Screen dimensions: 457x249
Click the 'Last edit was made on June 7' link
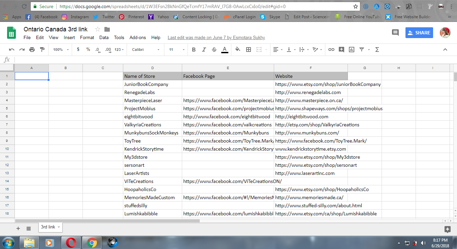pyautogui.click(x=216, y=37)
